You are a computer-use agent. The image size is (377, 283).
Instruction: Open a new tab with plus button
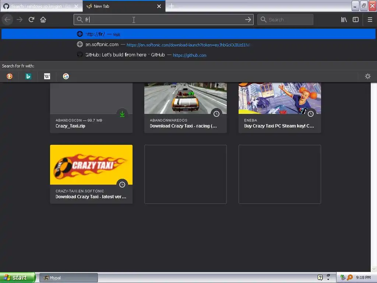pos(172,6)
